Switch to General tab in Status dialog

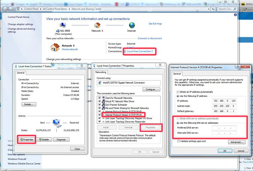click(21, 73)
